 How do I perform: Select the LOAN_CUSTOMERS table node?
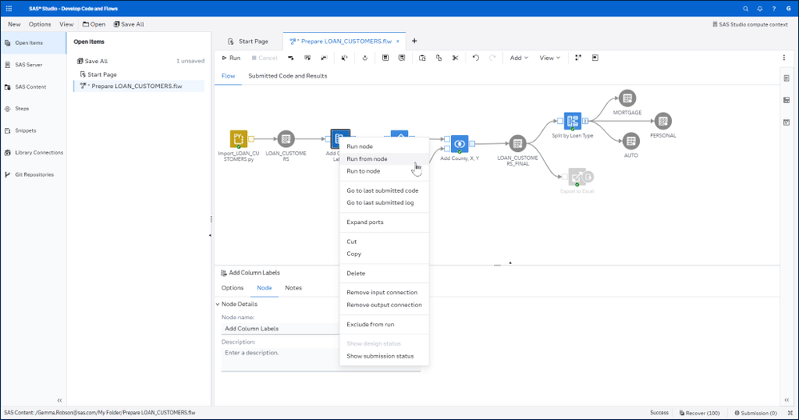tap(286, 138)
